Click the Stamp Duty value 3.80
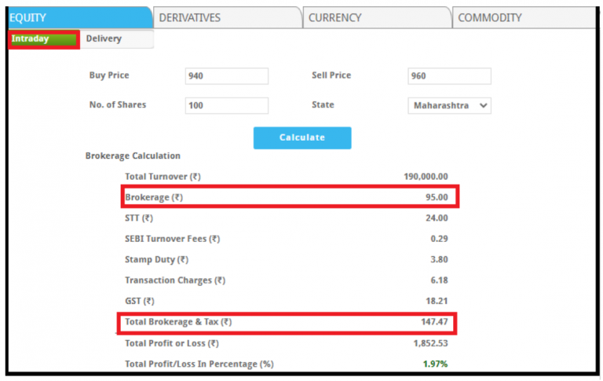 point(440,259)
